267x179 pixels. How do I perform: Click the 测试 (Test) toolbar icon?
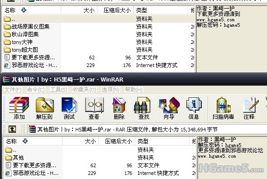[69, 108]
